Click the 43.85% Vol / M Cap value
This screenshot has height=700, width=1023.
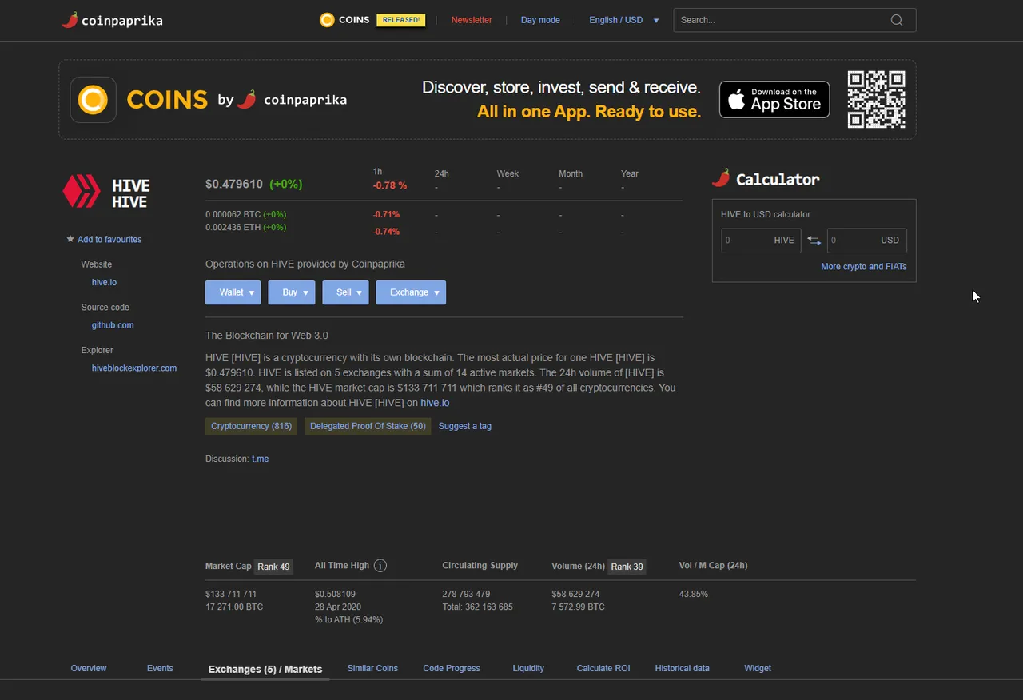point(693,594)
